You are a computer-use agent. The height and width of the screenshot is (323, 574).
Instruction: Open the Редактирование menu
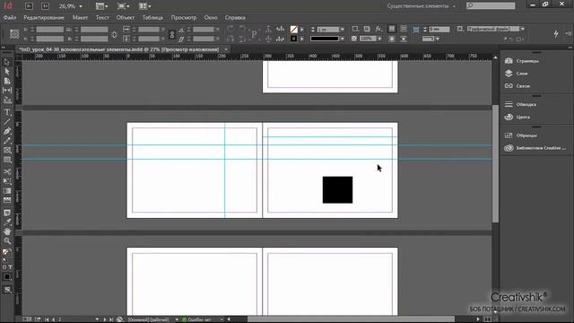click(44, 18)
